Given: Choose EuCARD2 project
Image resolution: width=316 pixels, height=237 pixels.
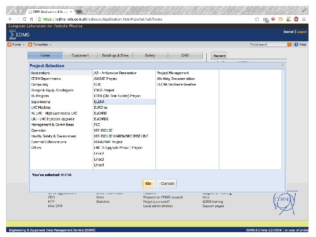Looking at the screenshot, I should tap(124, 119).
